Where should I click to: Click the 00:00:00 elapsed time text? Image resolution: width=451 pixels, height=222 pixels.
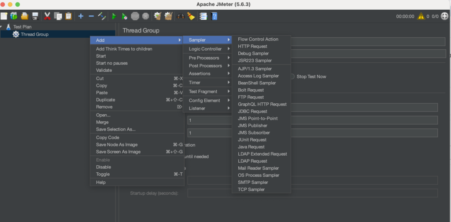(x=405, y=16)
